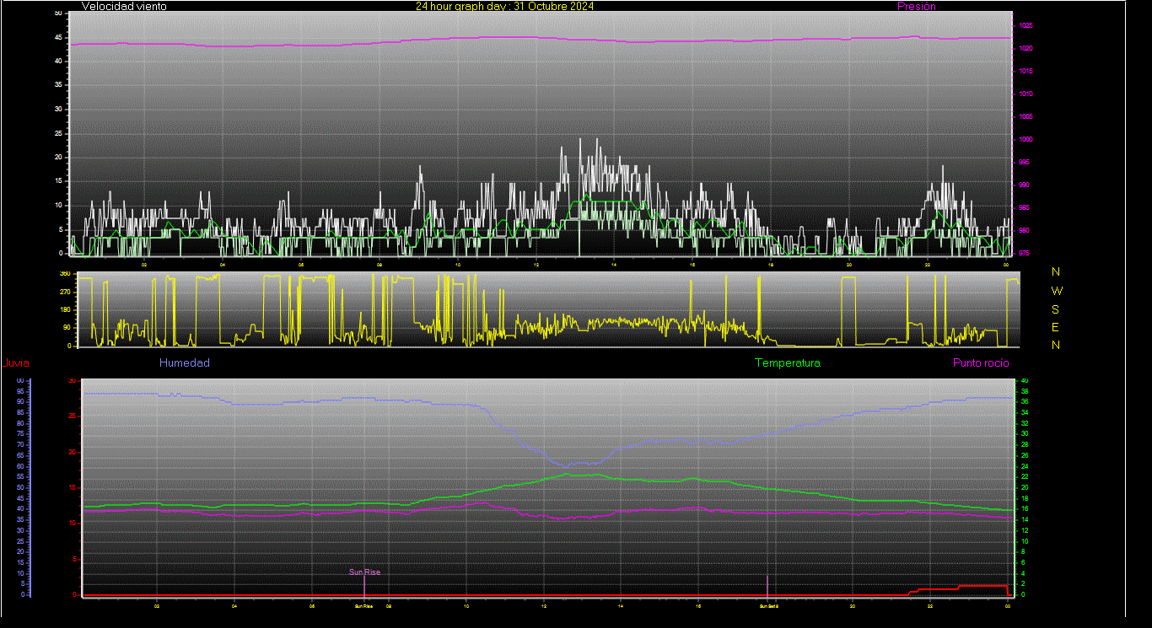The height and width of the screenshot is (628, 1152).
Task: Click '1005' on the pressure axis
Action: (x=1025, y=117)
